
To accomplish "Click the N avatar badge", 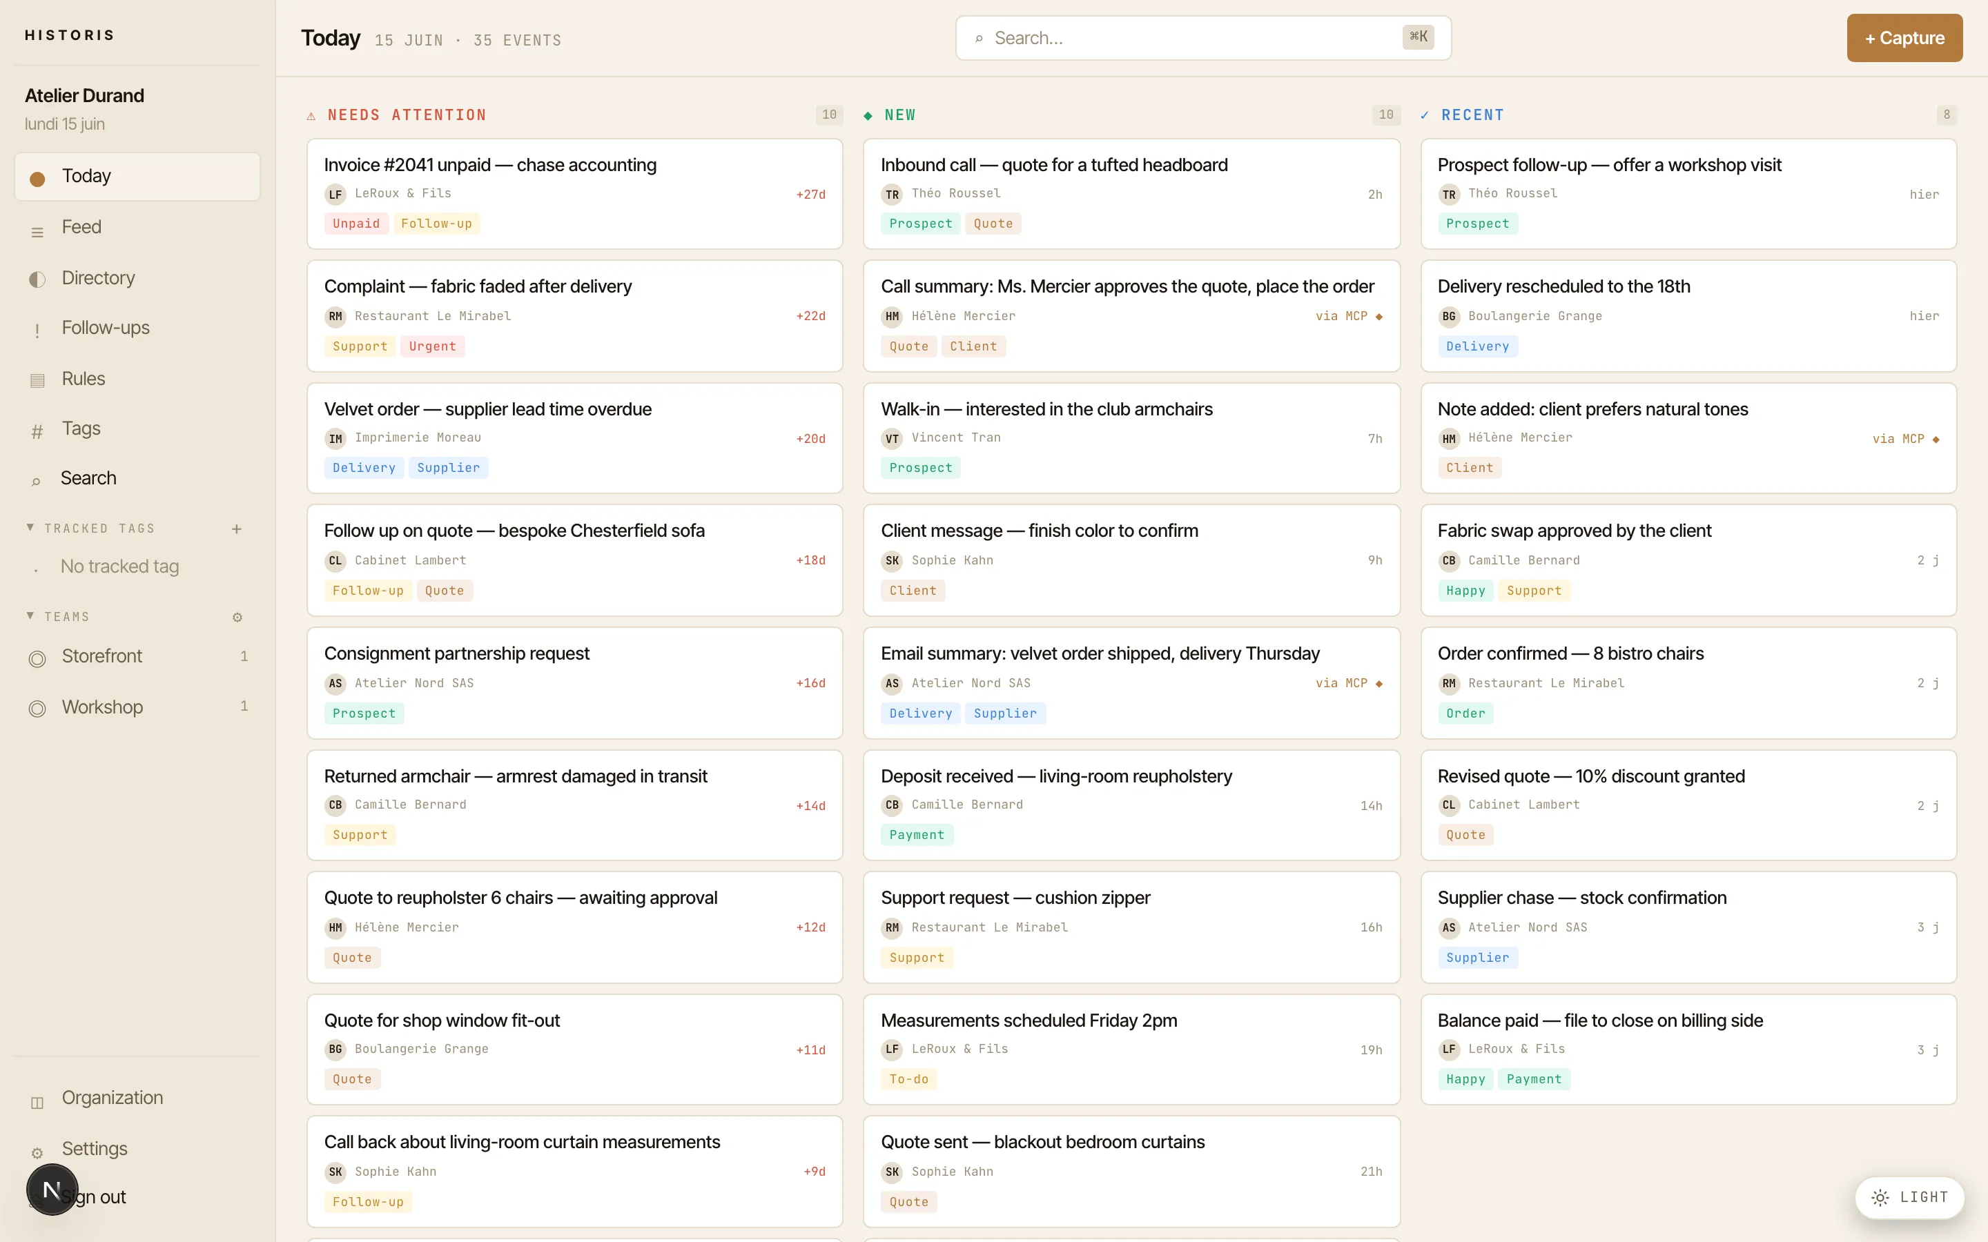I will 52,1189.
